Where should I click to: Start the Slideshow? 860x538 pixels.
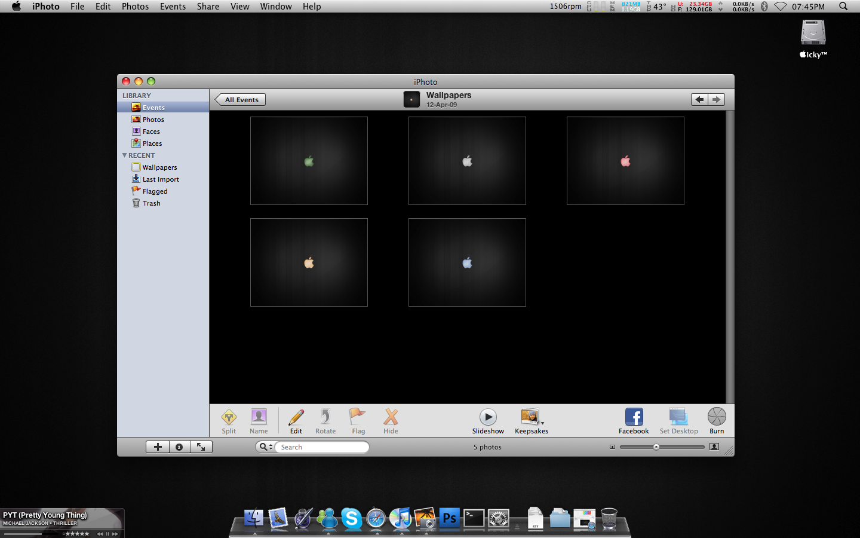point(488,421)
